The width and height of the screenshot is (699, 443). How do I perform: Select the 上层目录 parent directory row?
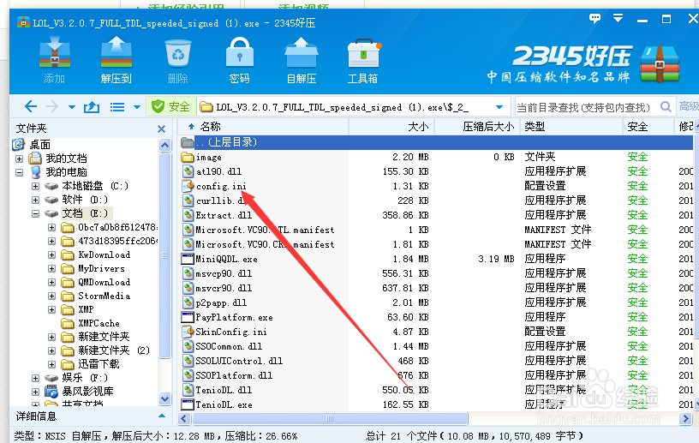pyautogui.click(x=436, y=142)
